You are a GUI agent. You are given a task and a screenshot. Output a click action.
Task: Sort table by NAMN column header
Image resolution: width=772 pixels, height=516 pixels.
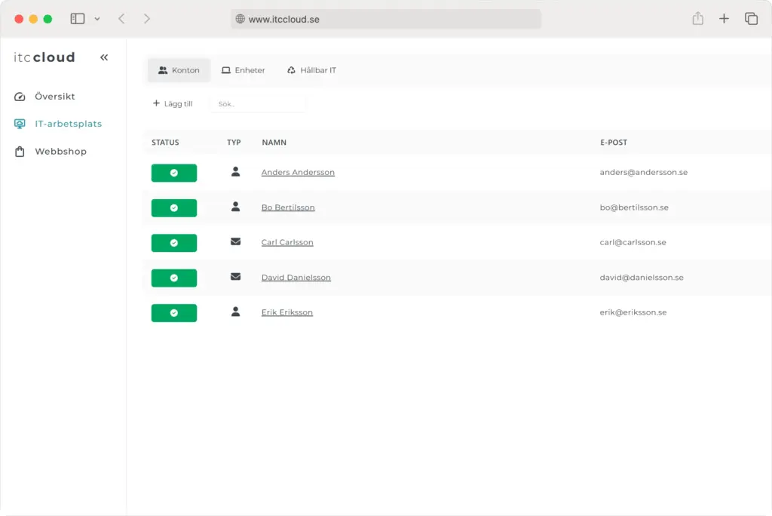[274, 143]
